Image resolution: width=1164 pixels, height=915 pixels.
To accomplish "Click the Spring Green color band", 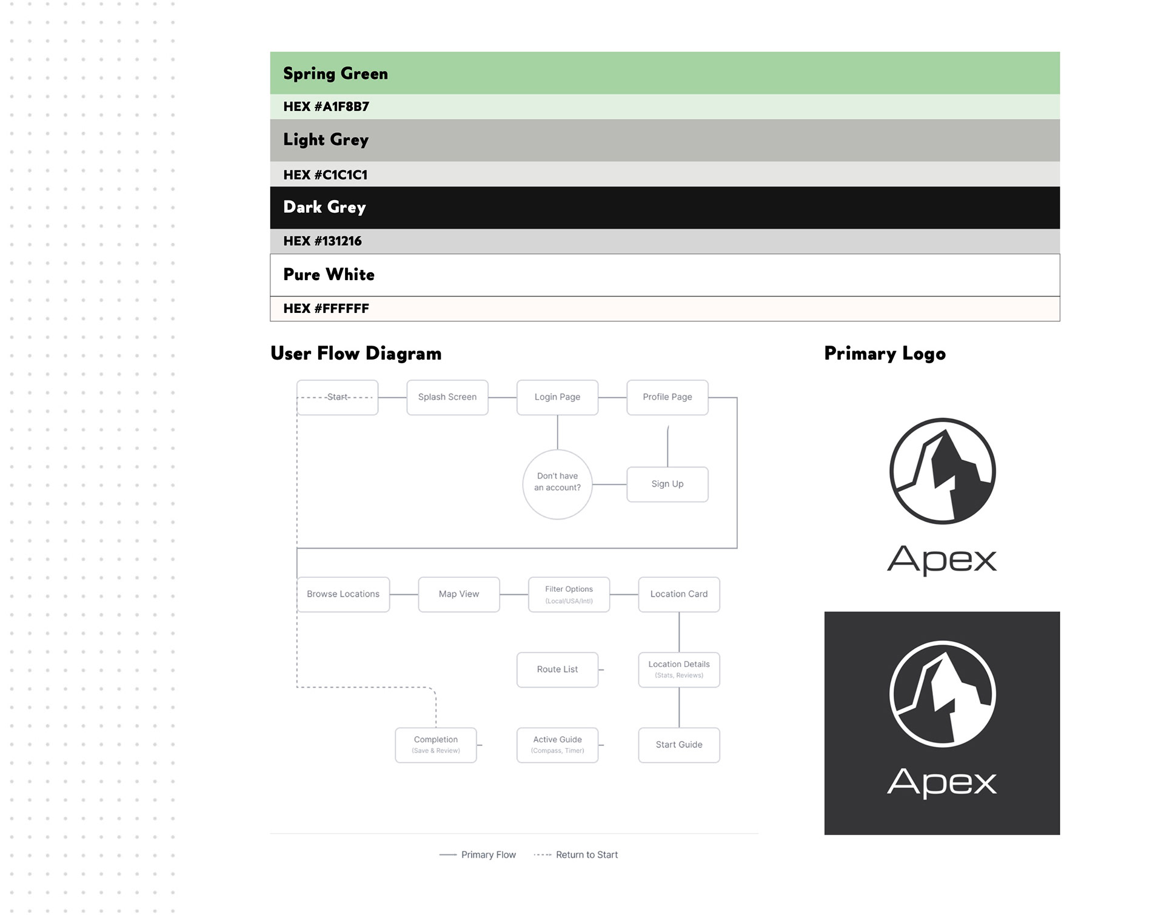I will (x=664, y=73).
